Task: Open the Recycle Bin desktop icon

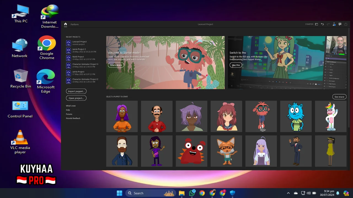Action: click(21, 79)
